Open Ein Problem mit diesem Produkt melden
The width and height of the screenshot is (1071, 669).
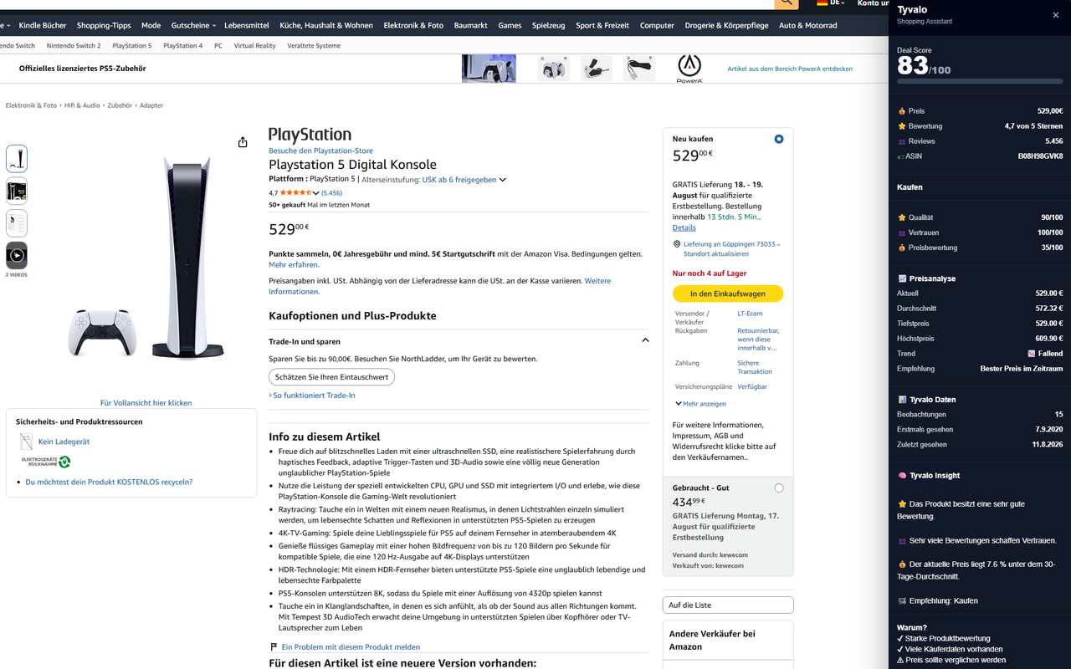[351, 647]
